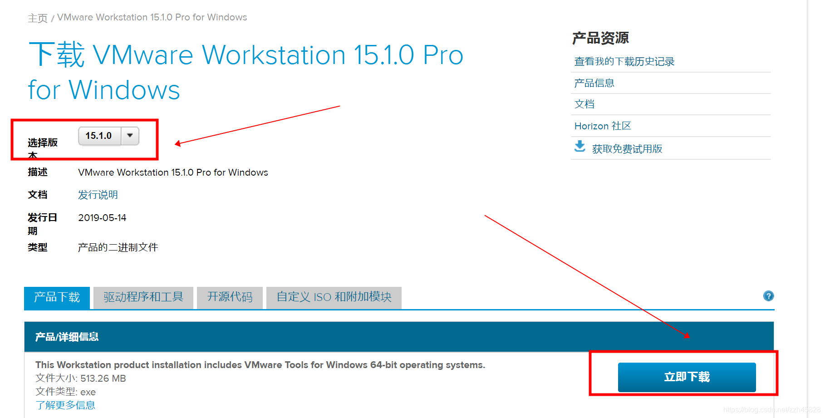Open the 15.1.0 version dropdown arrow
The height and width of the screenshot is (418, 825).
130,136
